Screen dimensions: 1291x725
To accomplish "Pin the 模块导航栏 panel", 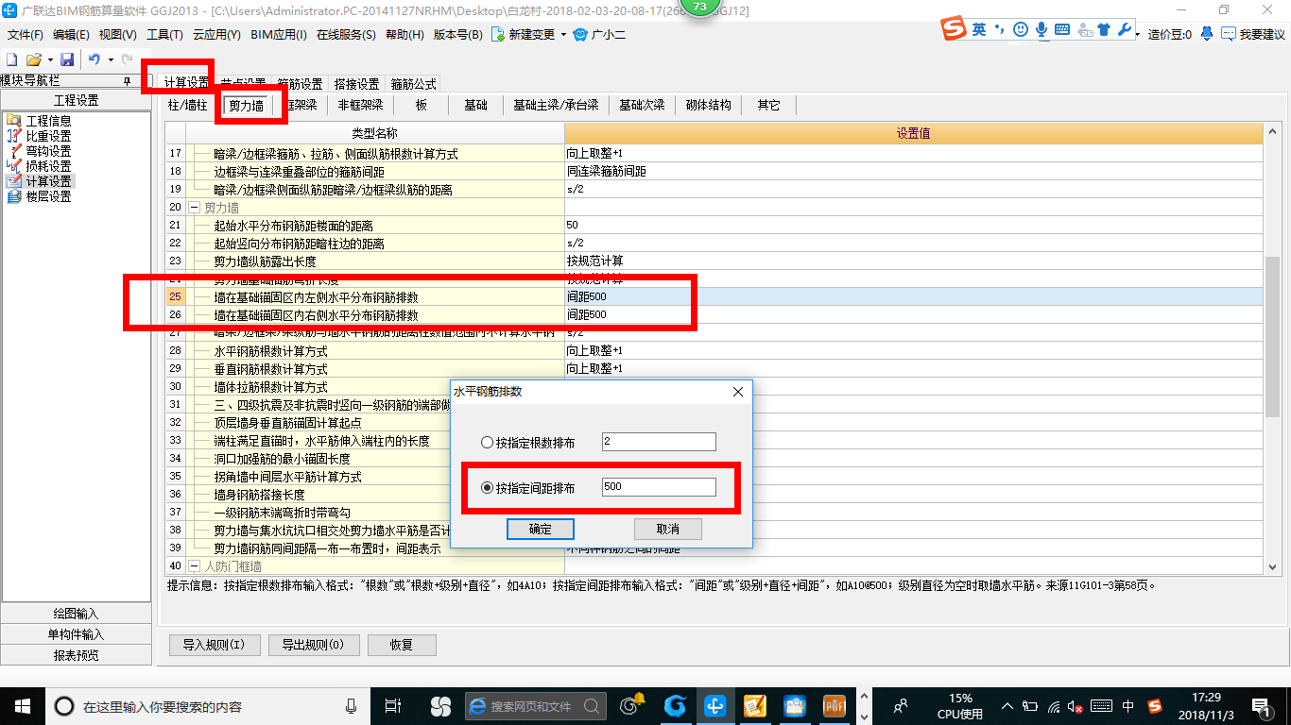I will coord(128,82).
